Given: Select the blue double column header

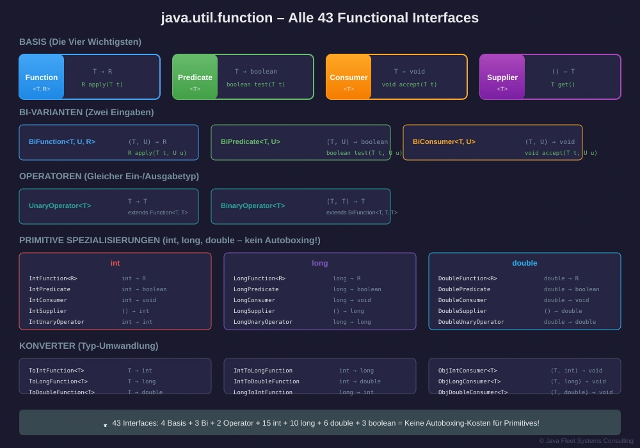Looking at the screenshot, I should (525, 263).
